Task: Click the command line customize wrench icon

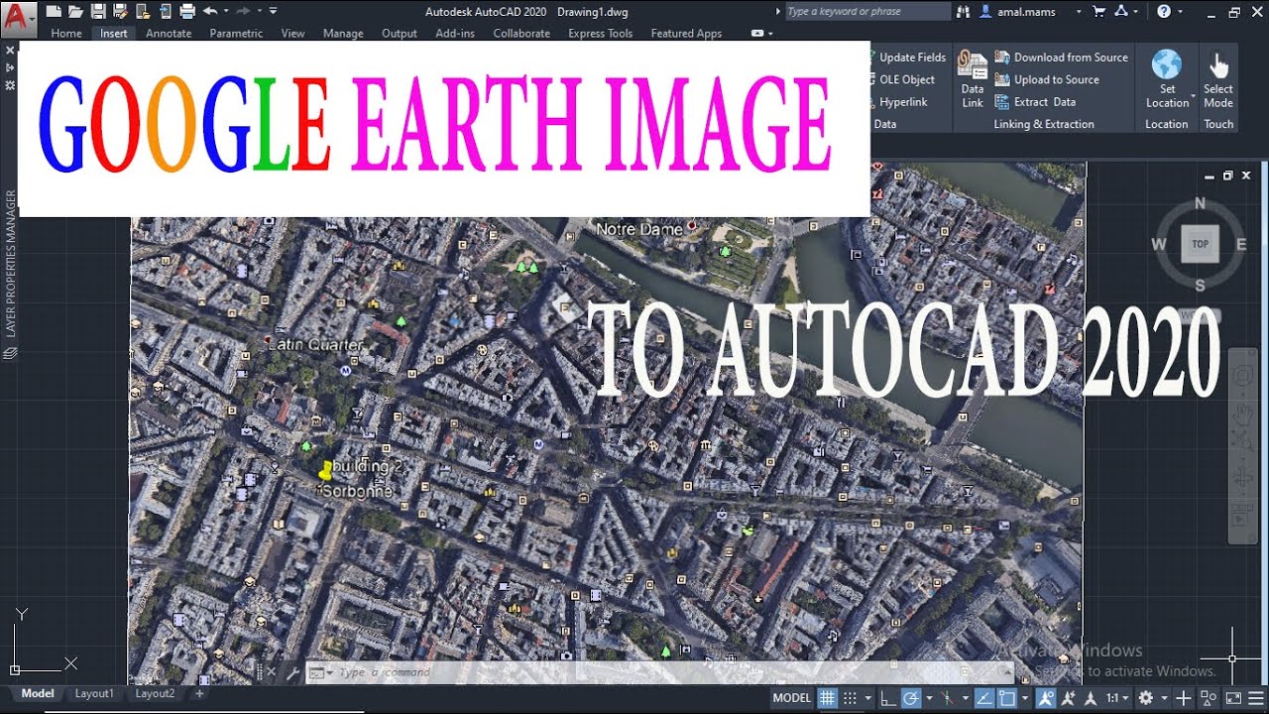Action: (293, 672)
